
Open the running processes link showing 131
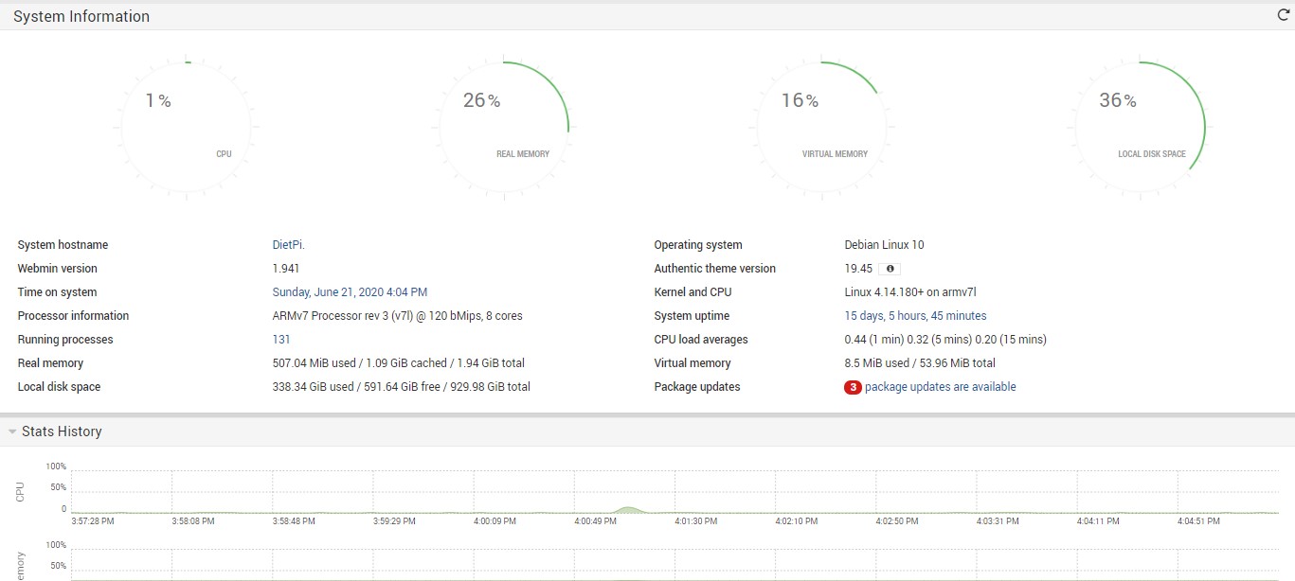click(x=281, y=340)
